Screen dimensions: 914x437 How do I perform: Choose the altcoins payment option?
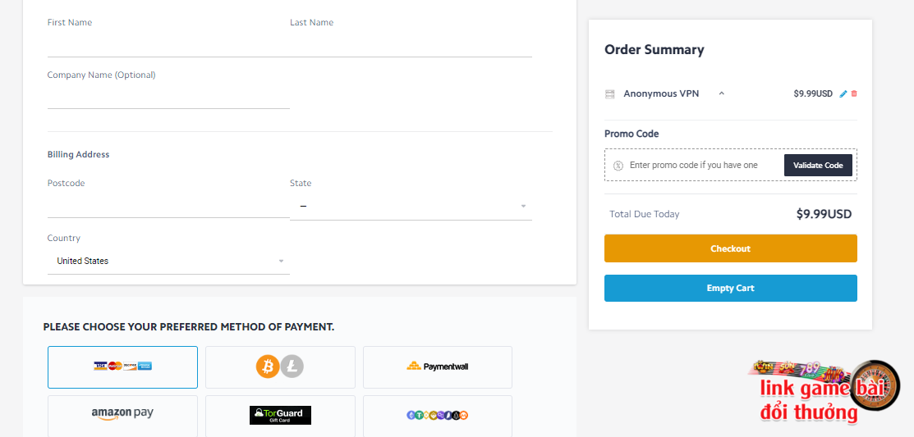click(x=438, y=416)
